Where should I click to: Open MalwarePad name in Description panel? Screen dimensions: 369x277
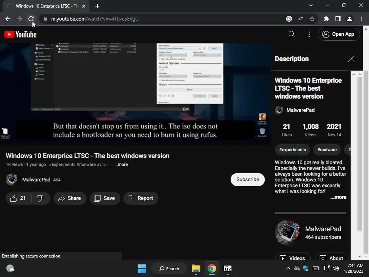(300, 110)
